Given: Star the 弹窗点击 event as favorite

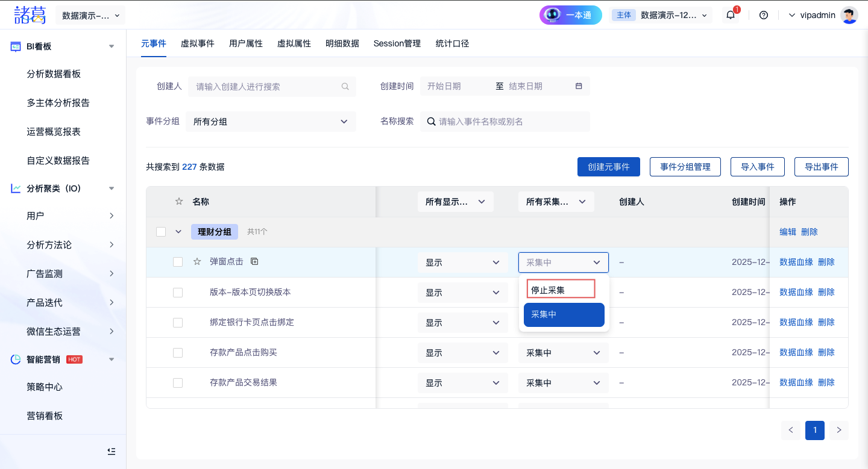Looking at the screenshot, I should [x=197, y=262].
